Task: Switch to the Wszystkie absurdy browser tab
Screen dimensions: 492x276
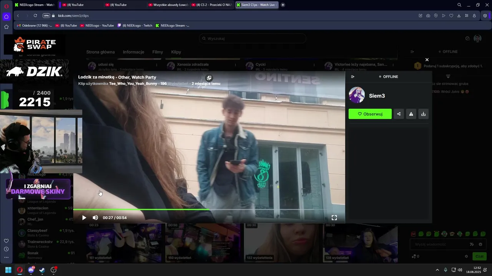Action: pos(168,5)
